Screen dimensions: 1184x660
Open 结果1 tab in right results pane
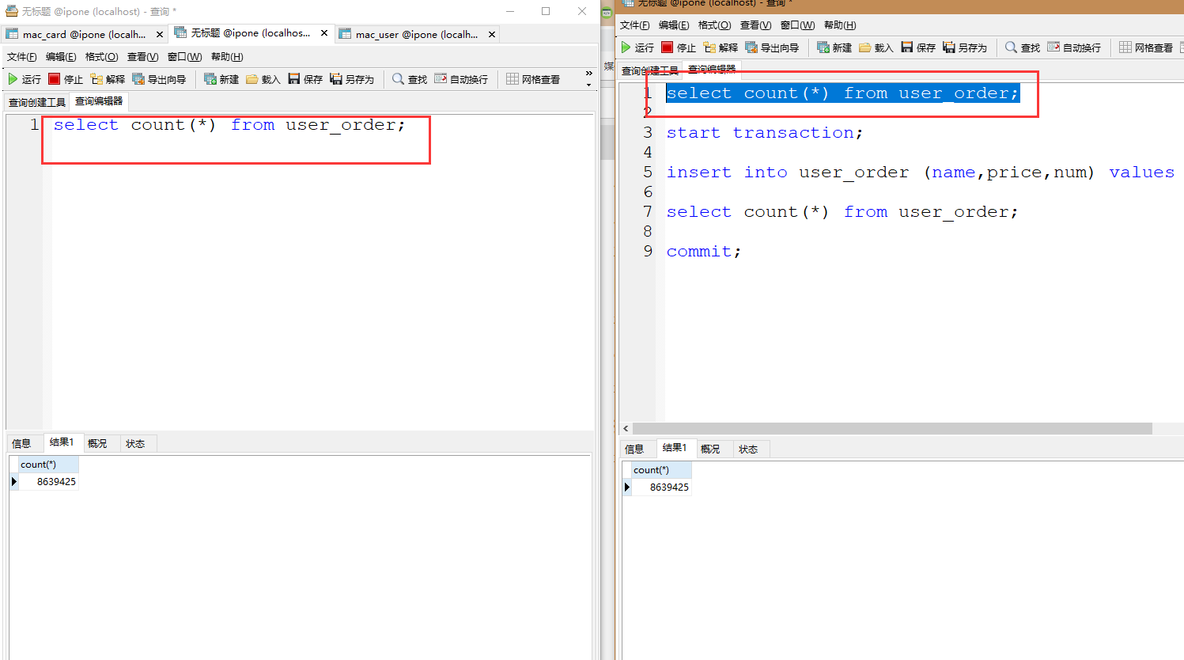click(x=675, y=448)
